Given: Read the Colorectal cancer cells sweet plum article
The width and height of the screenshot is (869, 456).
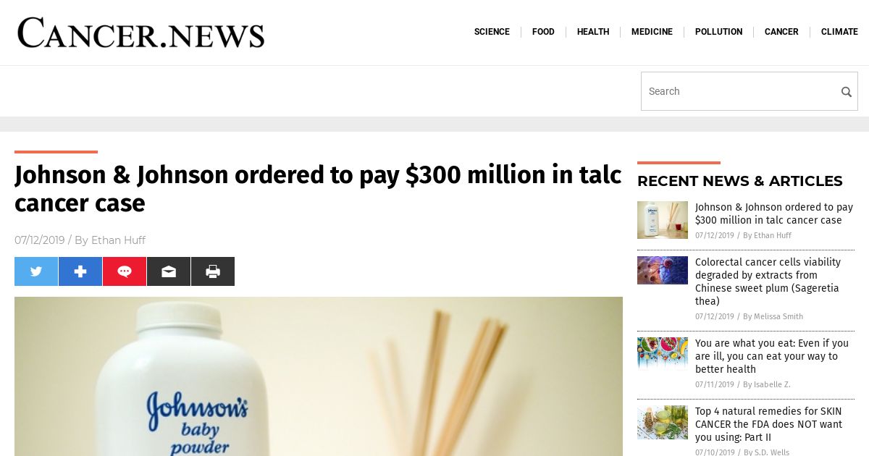Looking at the screenshot, I should point(768,282).
